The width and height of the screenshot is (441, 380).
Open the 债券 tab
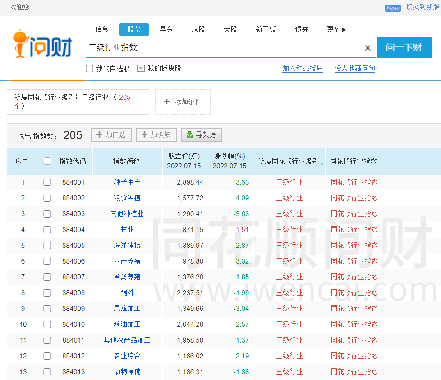point(302,29)
